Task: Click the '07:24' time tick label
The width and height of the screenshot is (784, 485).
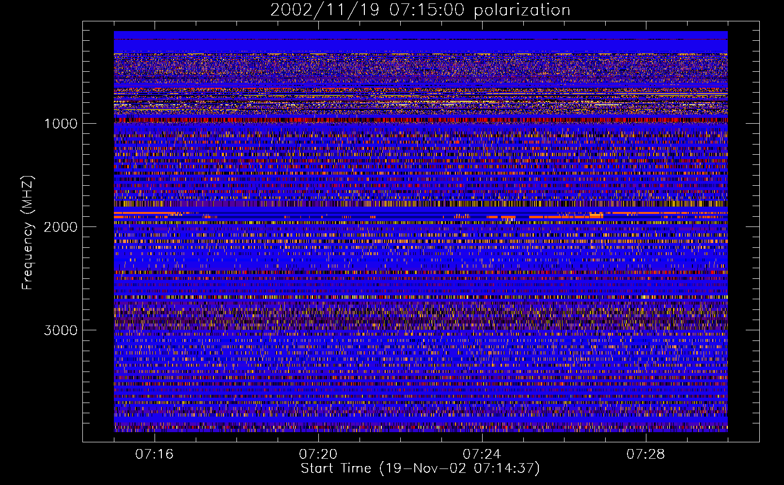Action: 482,454
